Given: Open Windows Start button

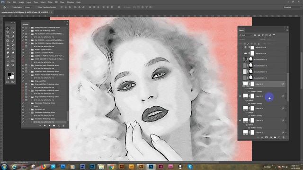Looking at the screenshot, I should point(4,167).
